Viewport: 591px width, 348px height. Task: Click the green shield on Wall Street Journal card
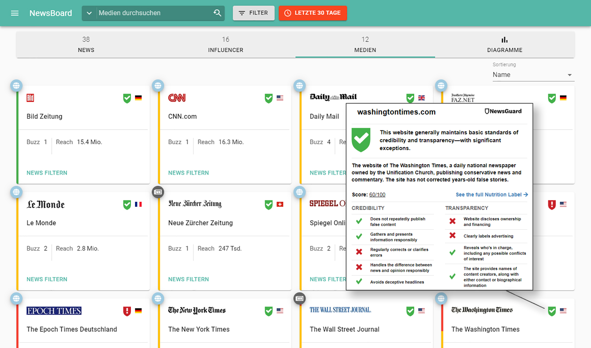410,311
